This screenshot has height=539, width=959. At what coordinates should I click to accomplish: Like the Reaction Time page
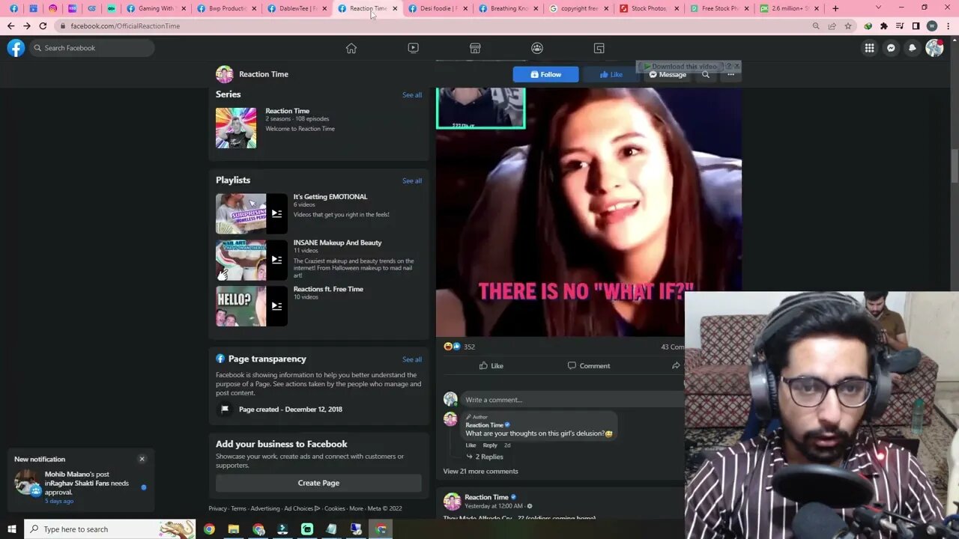click(x=611, y=74)
